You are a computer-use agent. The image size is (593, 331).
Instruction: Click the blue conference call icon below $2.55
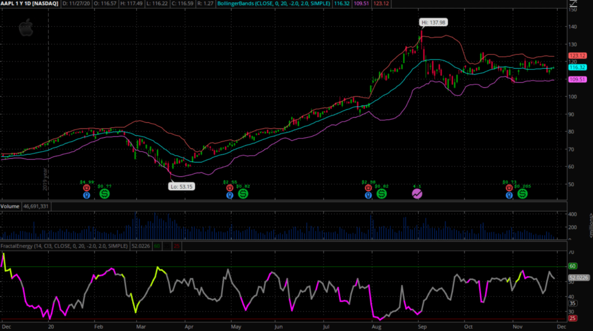(229, 196)
